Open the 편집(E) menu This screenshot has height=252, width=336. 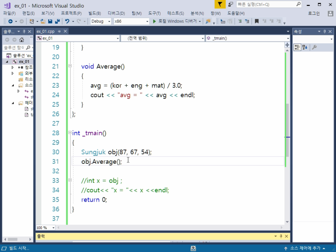(29, 13)
